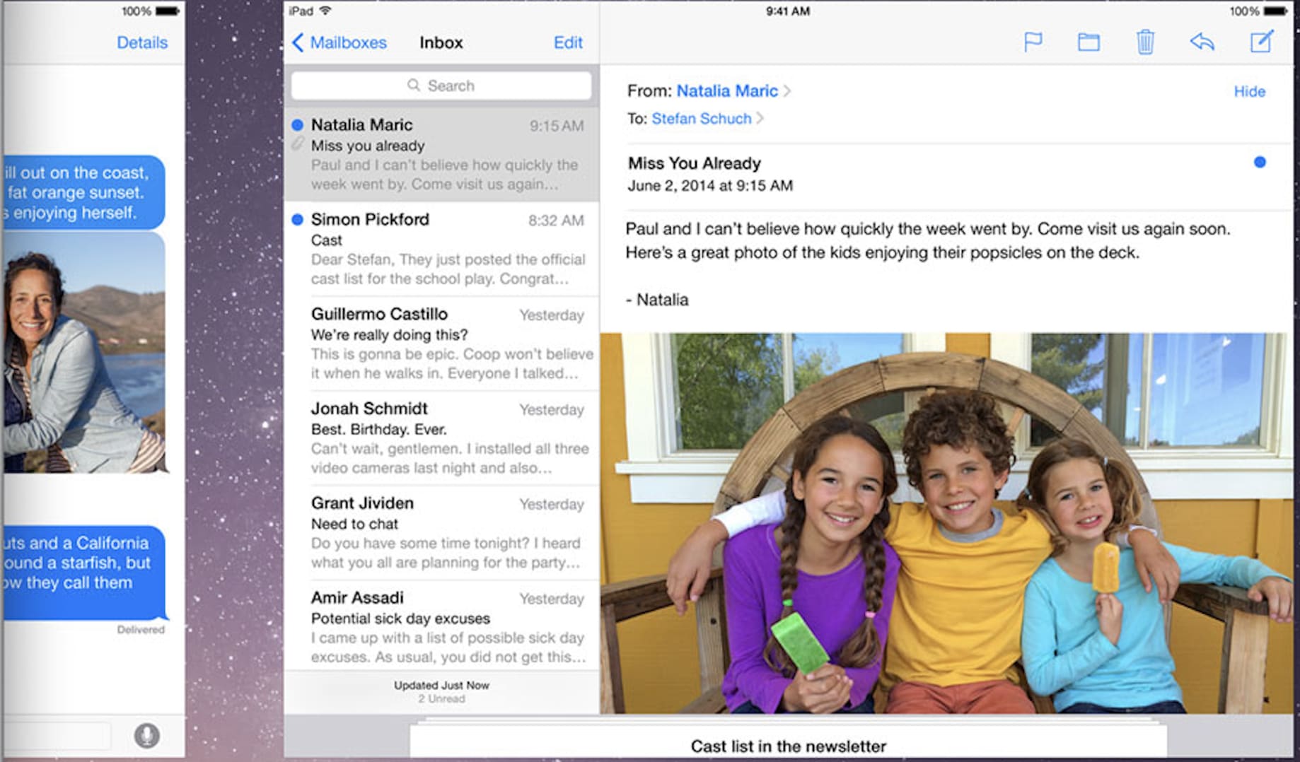Tap the Mail battery indicator
1300x762 pixels.
tap(1277, 11)
